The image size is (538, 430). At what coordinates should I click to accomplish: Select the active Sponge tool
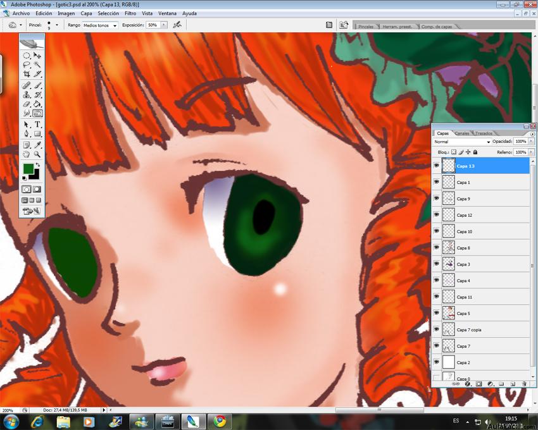(37, 113)
